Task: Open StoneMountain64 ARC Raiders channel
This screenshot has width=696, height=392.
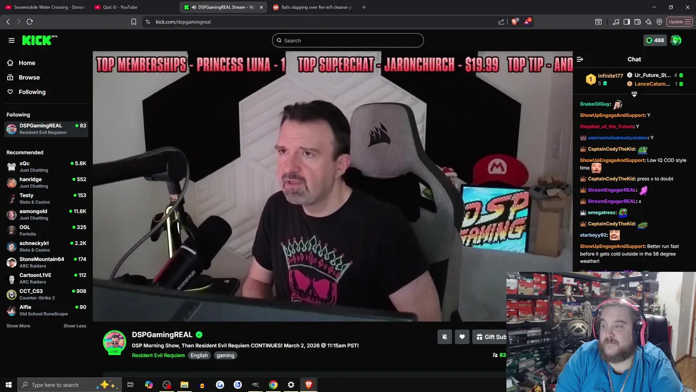Action: click(46, 262)
